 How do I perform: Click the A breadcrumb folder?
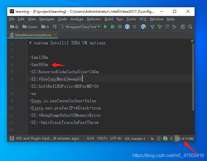(45, 27)
